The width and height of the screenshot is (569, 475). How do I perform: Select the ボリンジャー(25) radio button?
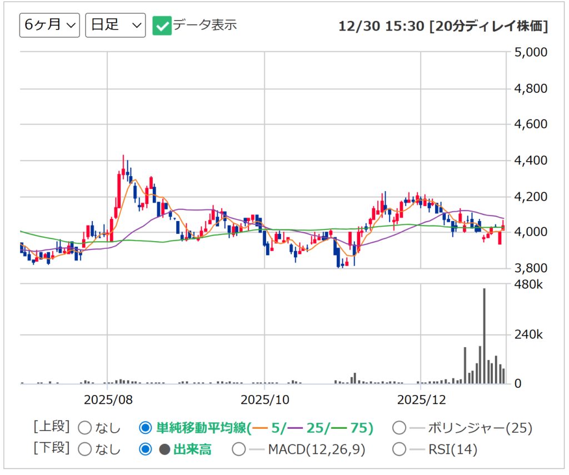pos(399,428)
